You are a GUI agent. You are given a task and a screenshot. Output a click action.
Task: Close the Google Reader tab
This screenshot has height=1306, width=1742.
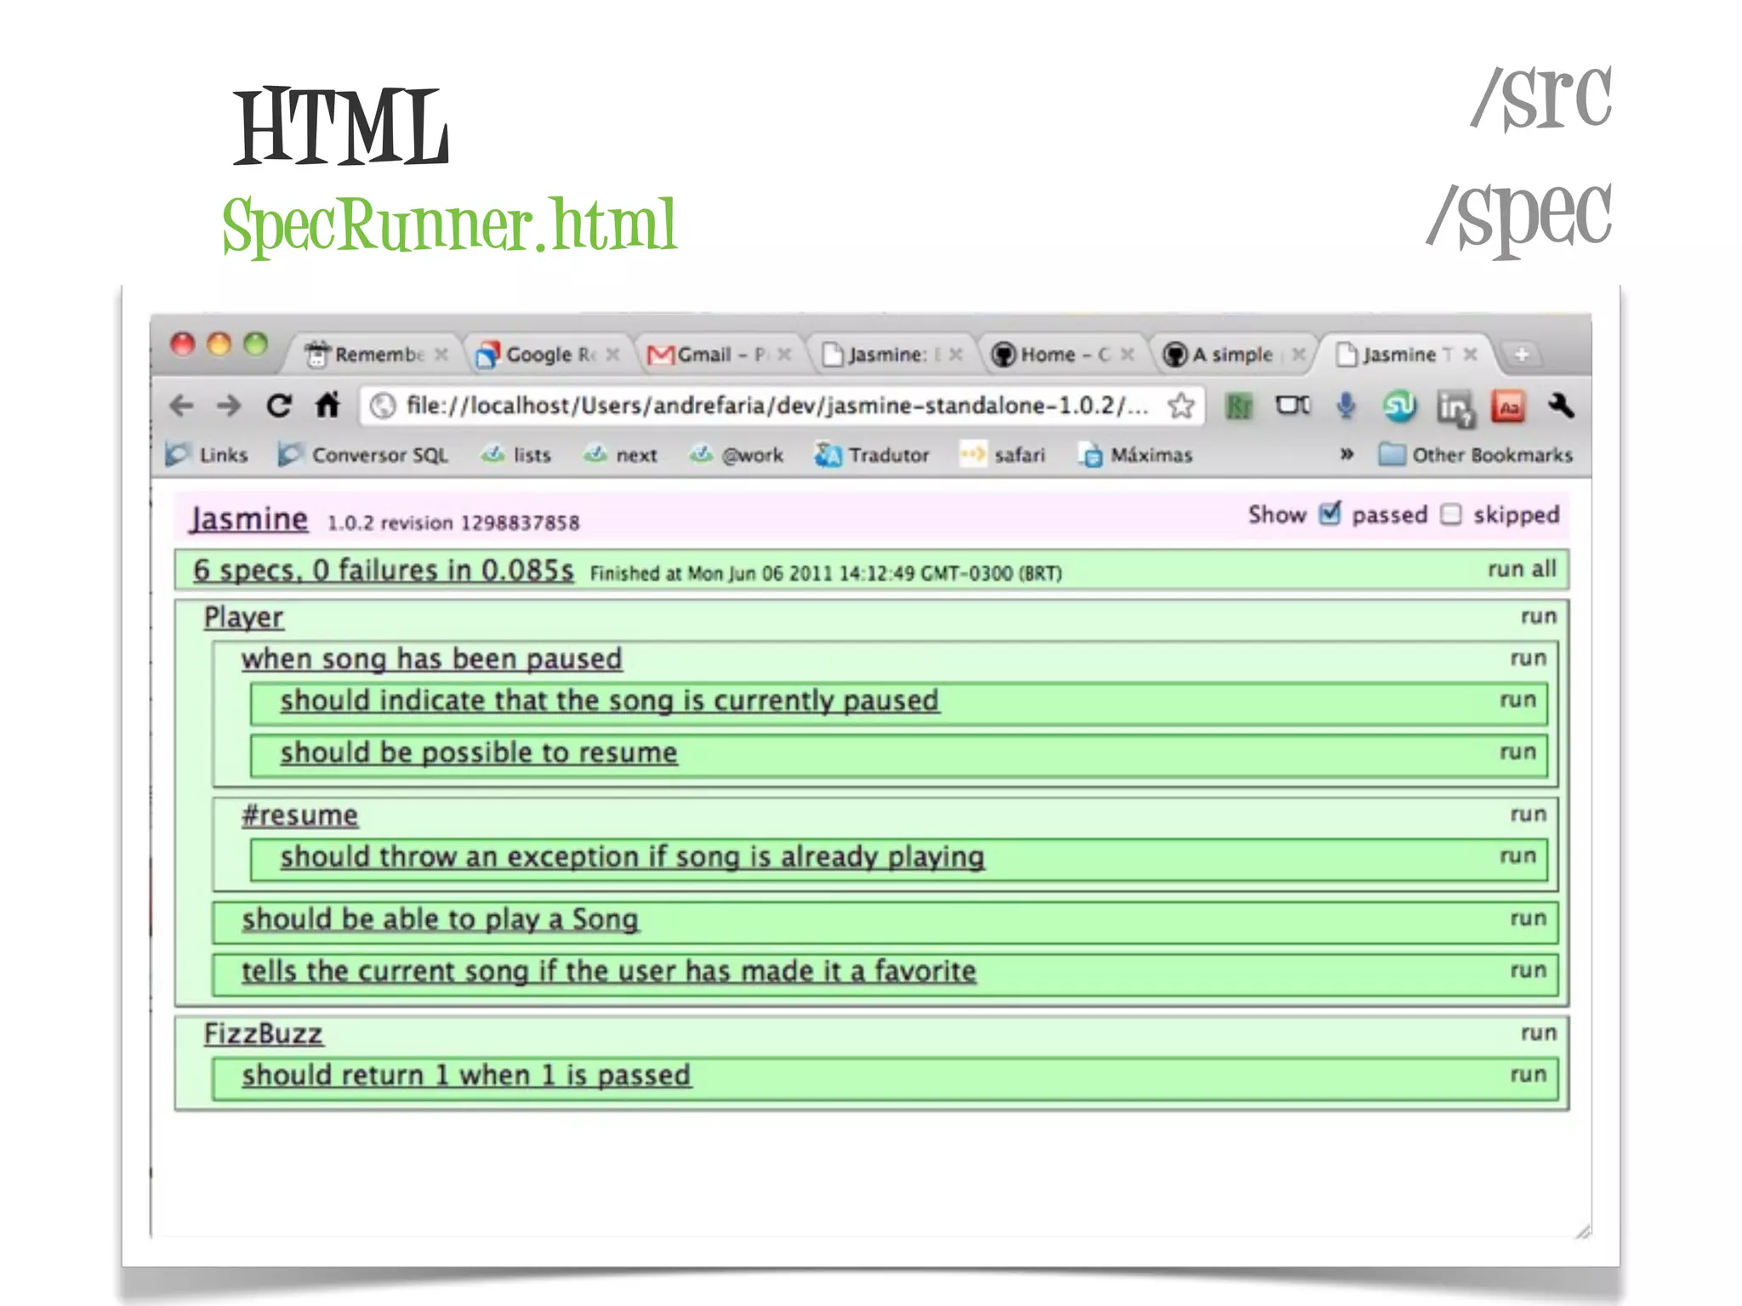coord(612,354)
